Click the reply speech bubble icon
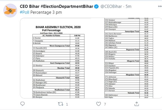Viewport: 162px width, 110px height. coord(22,104)
